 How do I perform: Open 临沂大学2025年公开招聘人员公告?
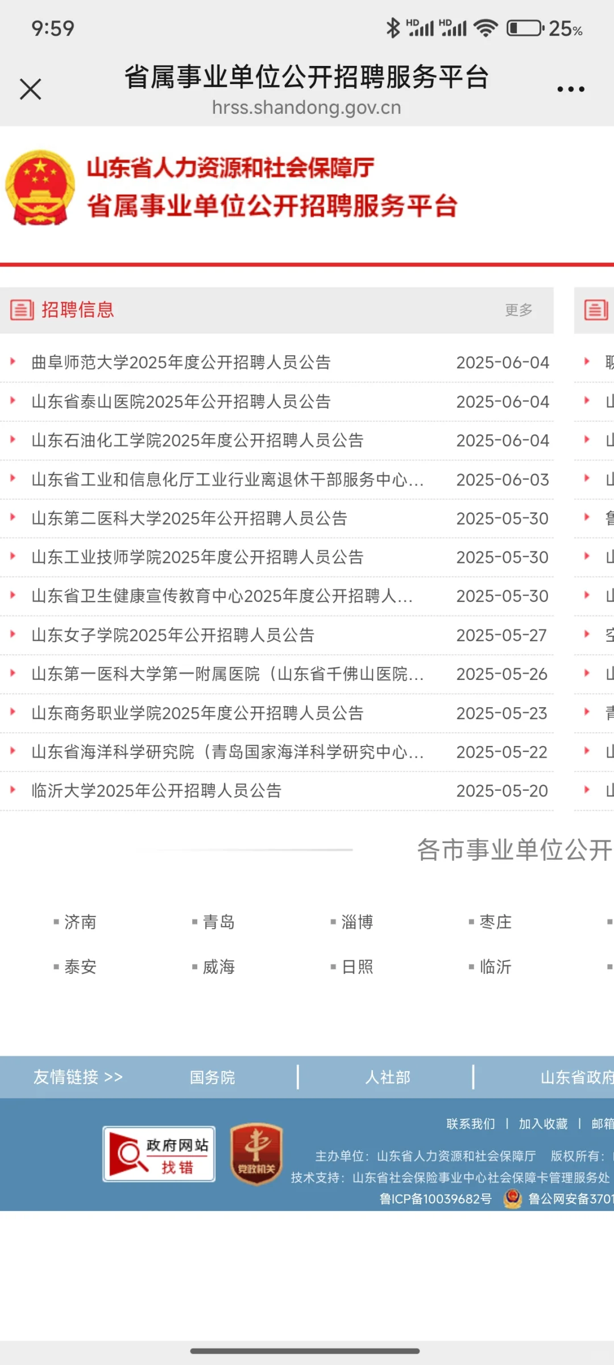tap(156, 790)
